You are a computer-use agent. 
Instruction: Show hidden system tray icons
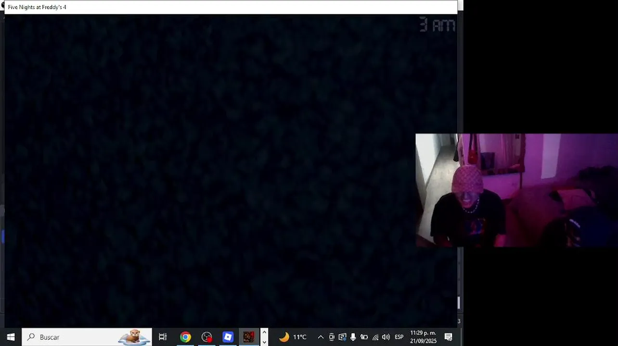point(321,337)
